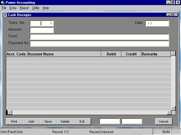Image resolution: width=181 pixels, height=135 pixels.
Task: Open the Report menu
Action: [x=24, y=8]
